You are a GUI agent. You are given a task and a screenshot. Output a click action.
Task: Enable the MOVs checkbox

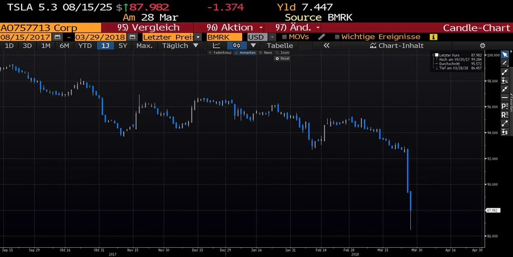pos(285,37)
